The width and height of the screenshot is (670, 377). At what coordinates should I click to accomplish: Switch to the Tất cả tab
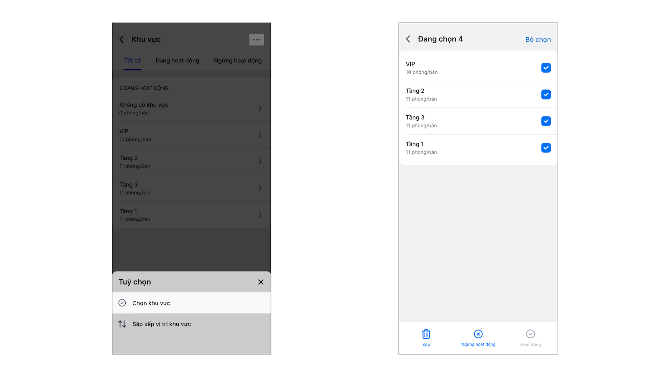(132, 61)
